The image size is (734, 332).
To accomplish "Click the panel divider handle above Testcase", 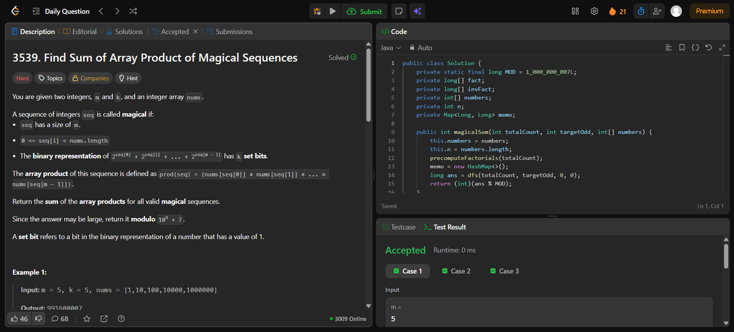I will pyautogui.click(x=553, y=216).
